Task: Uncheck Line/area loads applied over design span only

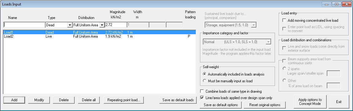Action: point(202,98)
